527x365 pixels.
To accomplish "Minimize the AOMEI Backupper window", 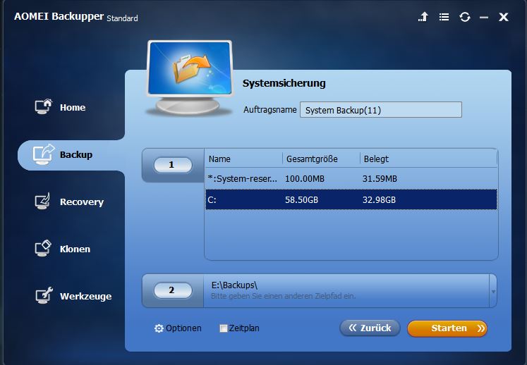I will (x=484, y=17).
